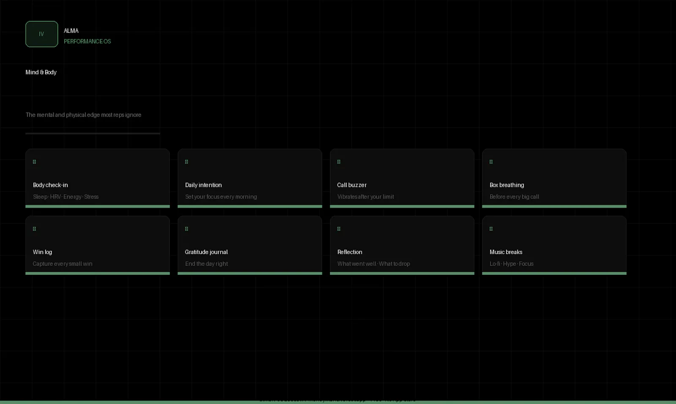Open the Daily intention card

[250, 178]
